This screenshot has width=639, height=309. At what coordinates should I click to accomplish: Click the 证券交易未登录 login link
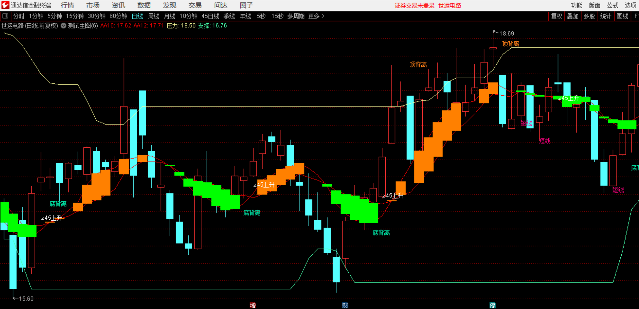[x=414, y=6]
